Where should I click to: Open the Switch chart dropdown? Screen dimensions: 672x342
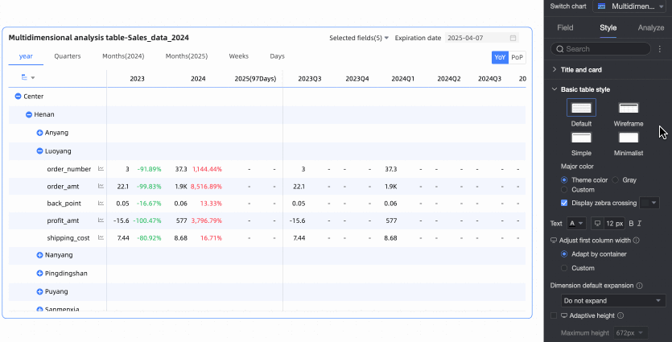pos(629,6)
